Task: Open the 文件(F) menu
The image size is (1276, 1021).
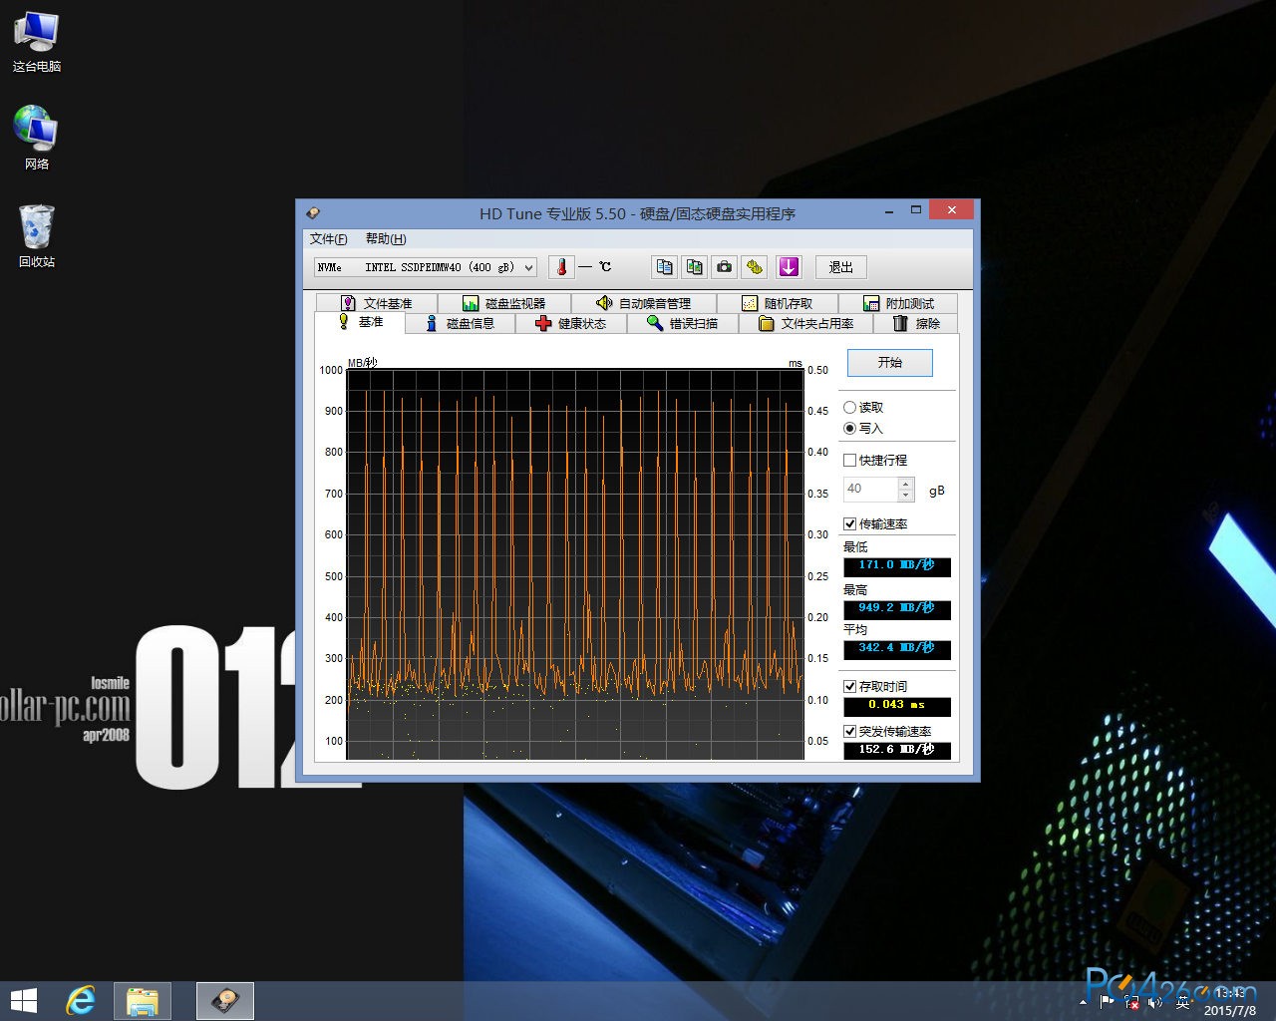Action: pyautogui.click(x=329, y=238)
